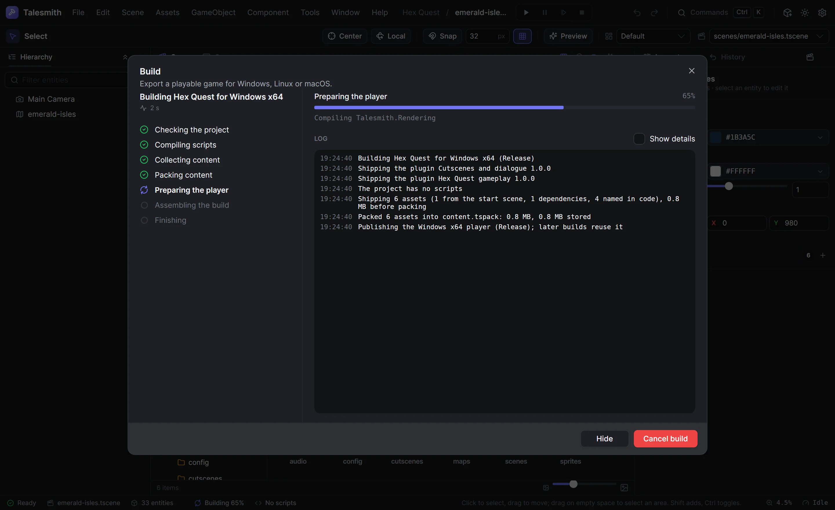Start playback with the Play button
The height and width of the screenshot is (510, 835).
click(526, 12)
